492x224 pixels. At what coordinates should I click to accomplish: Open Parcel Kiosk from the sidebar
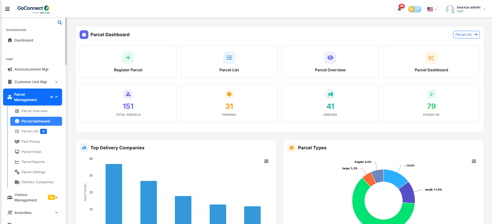pos(31,152)
